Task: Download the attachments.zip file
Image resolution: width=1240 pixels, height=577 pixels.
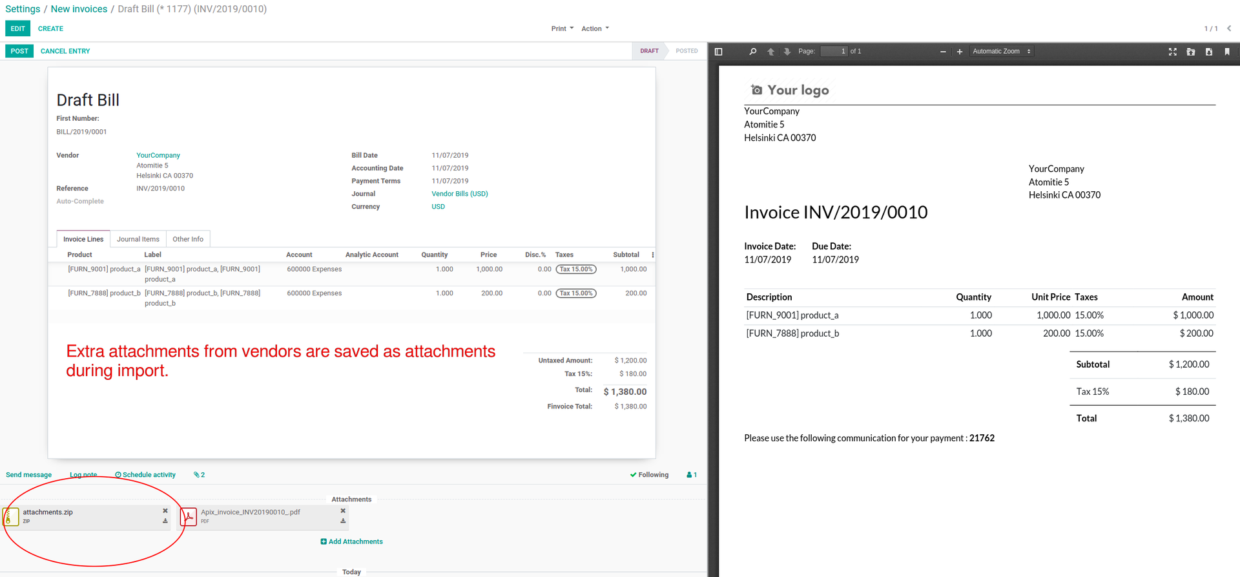Action: [165, 521]
